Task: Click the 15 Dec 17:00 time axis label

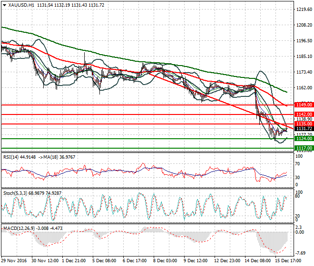Action: coord(288,261)
